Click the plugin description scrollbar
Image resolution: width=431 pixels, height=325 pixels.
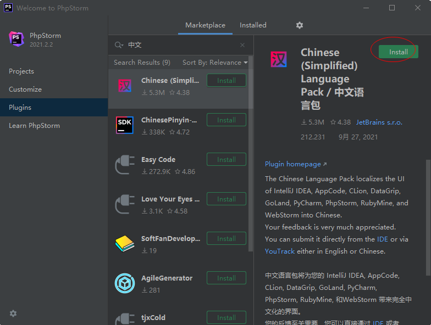tap(428, 217)
